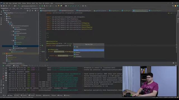
Task: Open the Terminal tool window button
Action: [x=32, y=95]
